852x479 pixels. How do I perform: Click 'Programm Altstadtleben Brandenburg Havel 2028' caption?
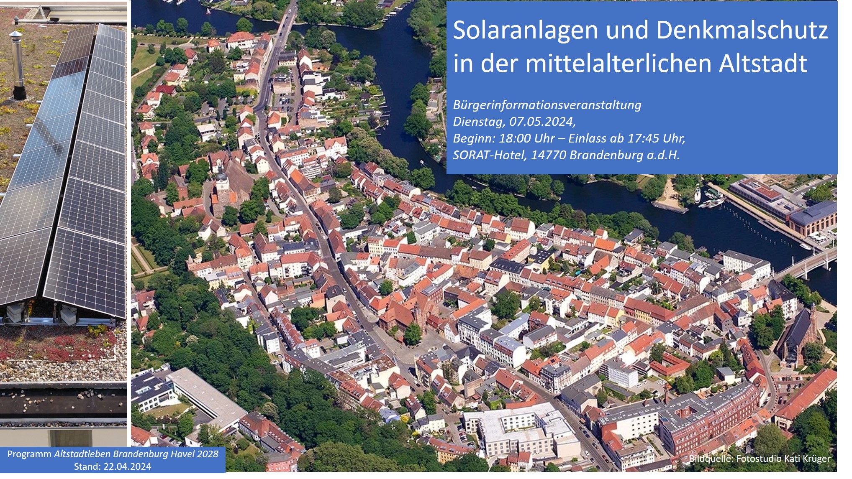coord(113,454)
